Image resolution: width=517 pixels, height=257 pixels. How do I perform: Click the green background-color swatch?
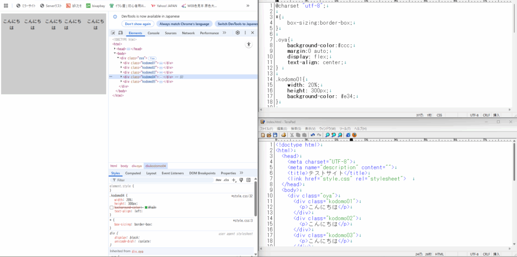click(146, 207)
